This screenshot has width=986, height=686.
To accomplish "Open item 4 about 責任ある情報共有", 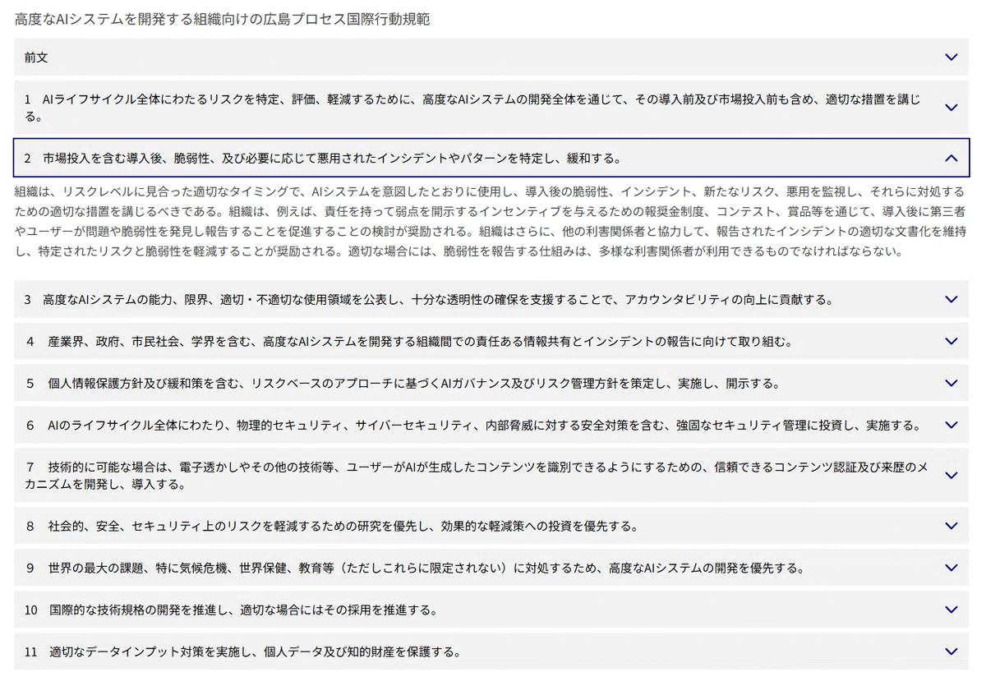I will coord(491,341).
